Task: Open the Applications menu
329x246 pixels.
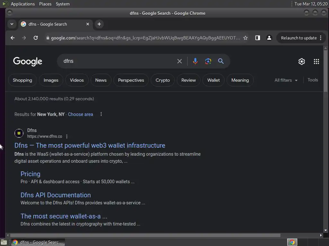Action: pos(23,4)
